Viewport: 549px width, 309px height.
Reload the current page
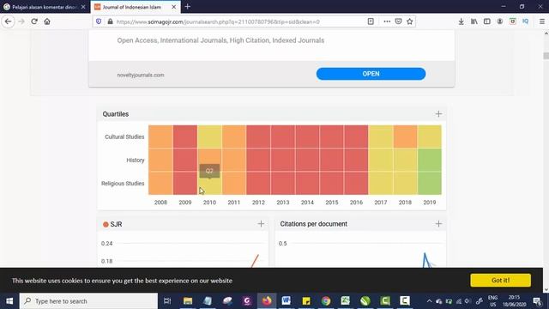(x=34, y=21)
